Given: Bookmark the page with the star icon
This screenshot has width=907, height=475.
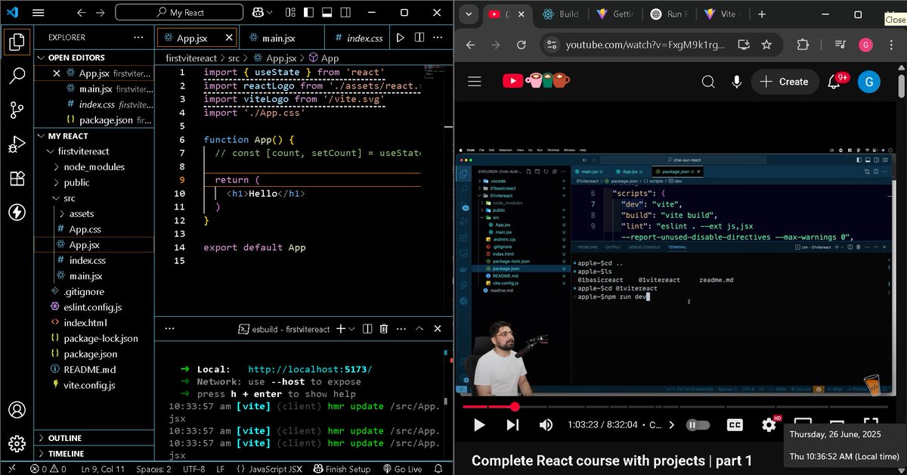Looking at the screenshot, I should [x=766, y=45].
